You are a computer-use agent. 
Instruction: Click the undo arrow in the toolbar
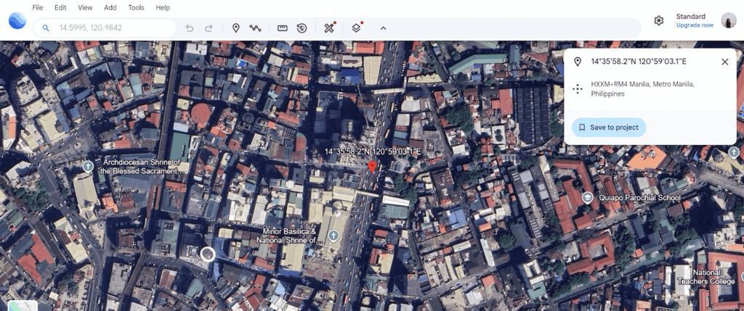190,28
